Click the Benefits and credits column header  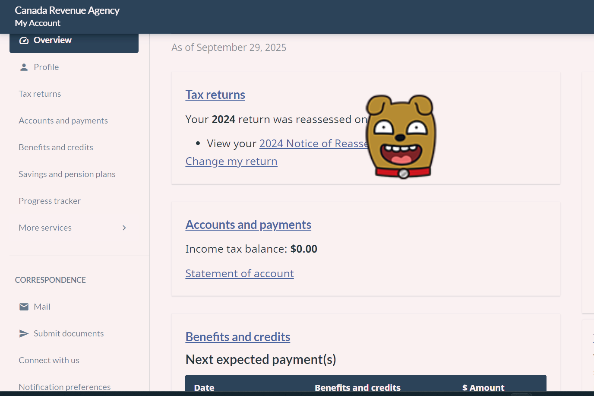(x=357, y=387)
